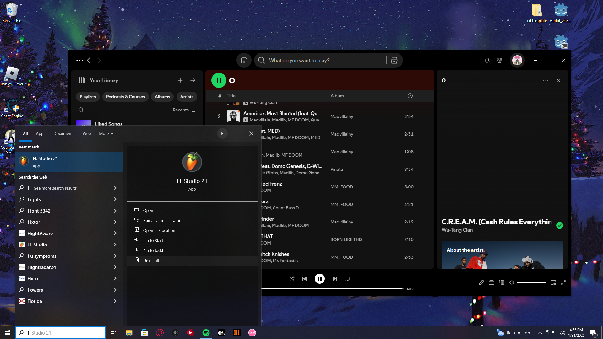Select Uninstall in the FL Studio menu
Image resolution: width=603 pixels, height=339 pixels.
point(151,261)
